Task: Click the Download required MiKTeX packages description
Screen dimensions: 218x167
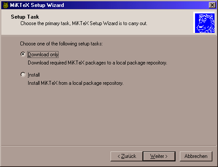Action: [x=98, y=63]
